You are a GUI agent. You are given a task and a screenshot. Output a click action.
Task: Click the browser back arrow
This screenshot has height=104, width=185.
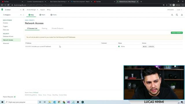2,5
